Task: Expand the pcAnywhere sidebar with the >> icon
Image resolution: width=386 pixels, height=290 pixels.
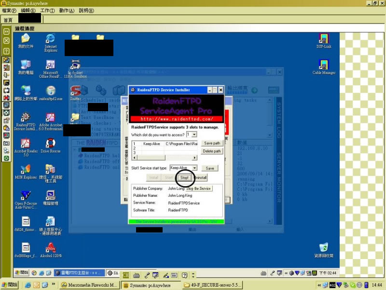Action: pyautogui.click(x=6, y=31)
